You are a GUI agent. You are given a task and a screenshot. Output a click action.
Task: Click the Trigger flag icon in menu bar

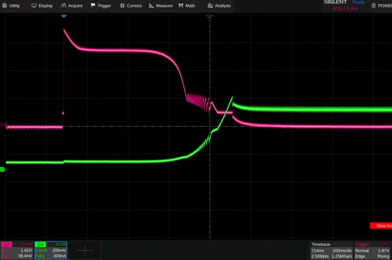click(93, 5)
